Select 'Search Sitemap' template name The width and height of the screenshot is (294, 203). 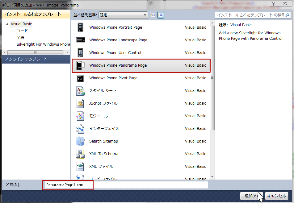coord(103,141)
